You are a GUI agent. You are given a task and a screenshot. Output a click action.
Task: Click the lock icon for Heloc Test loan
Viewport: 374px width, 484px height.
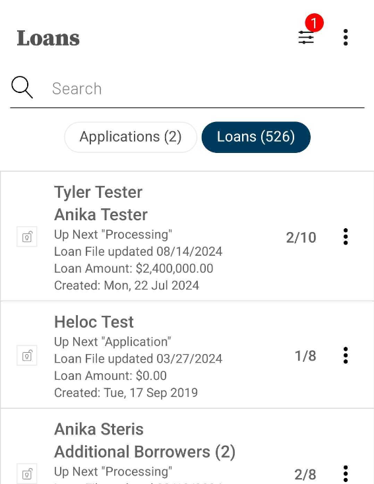click(27, 355)
